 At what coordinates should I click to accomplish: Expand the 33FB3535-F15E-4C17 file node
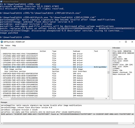point(2,82)
